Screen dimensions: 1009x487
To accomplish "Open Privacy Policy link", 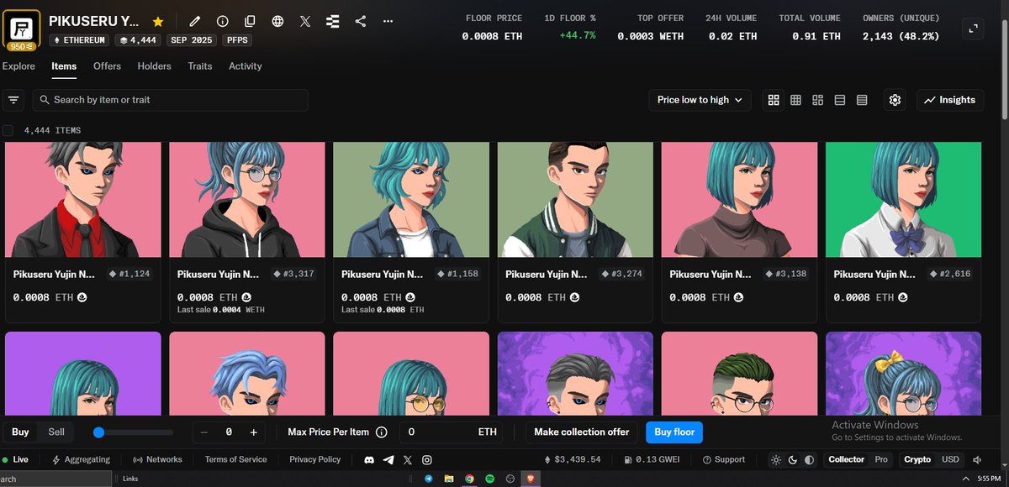I will [x=315, y=460].
